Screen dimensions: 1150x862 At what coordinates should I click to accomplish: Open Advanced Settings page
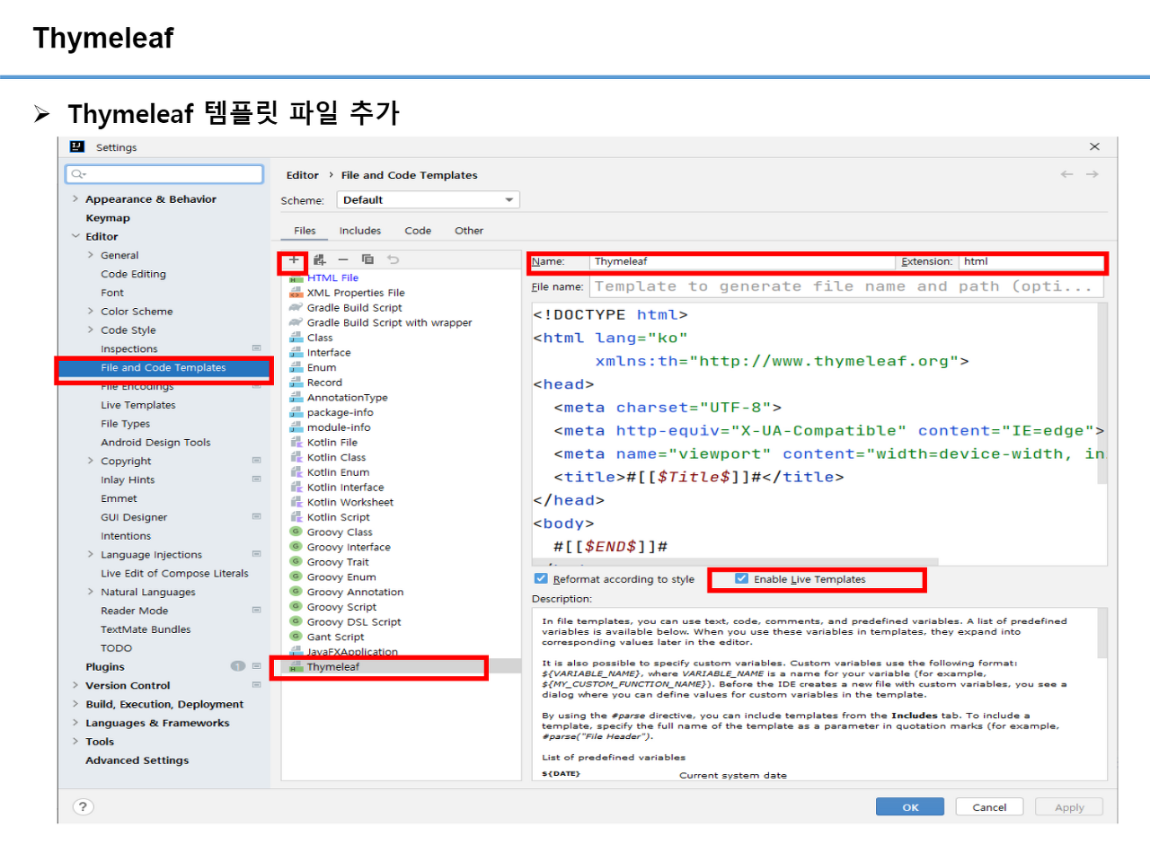pyautogui.click(x=137, y=761)
